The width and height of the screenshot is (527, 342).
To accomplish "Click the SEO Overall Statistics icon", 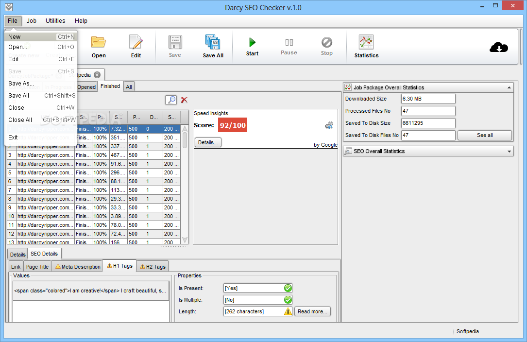I will pyautogui.click(x=349, y=151).
